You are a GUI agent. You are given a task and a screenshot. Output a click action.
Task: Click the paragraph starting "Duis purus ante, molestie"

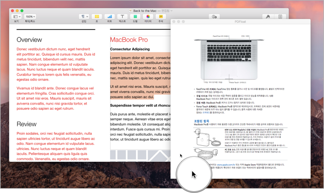click(x=140, y=127)
